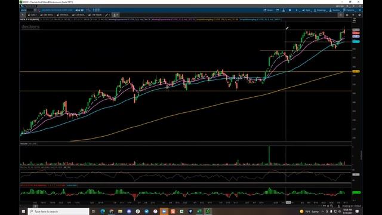Open the symbol selector dropdown arrow
382x215 pixels.
pyautogui.click(x=35, y=10)
